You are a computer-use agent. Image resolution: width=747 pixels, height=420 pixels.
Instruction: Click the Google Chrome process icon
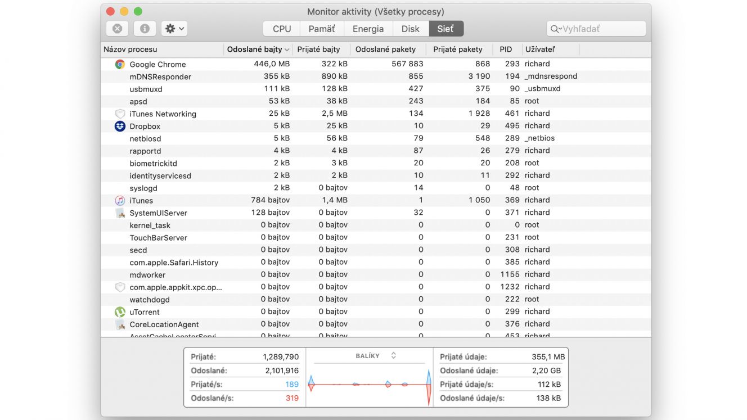(x=120, y=64)
